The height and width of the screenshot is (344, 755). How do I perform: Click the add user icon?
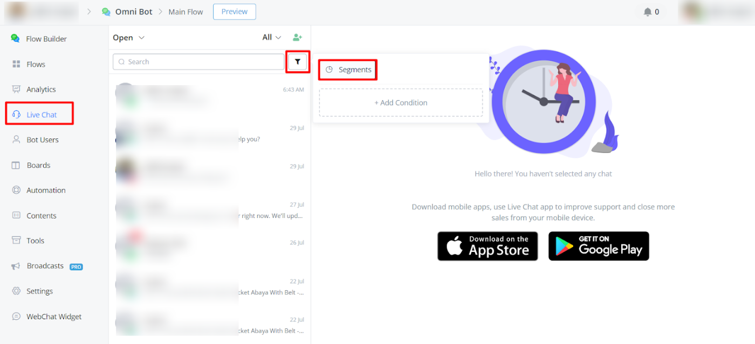tap(297, 38)
